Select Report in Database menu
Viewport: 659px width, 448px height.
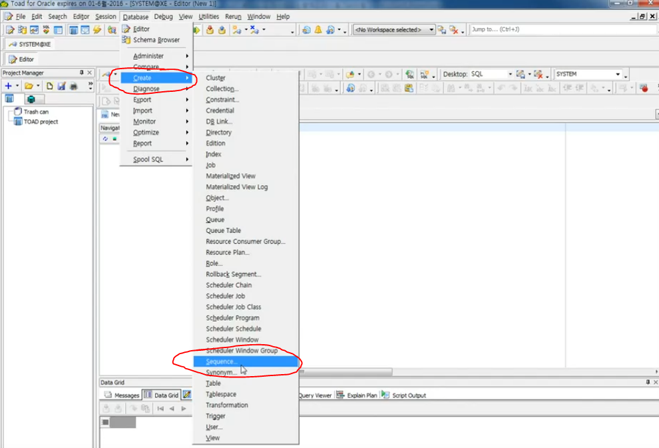[x=156, y=143]
